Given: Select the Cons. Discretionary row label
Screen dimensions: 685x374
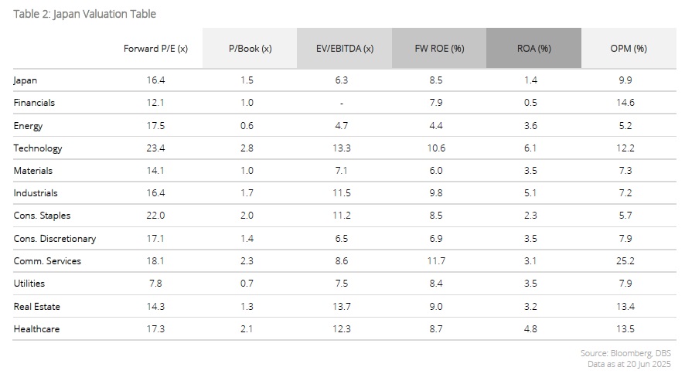Looking at the screenshot, I should [55, 239].
